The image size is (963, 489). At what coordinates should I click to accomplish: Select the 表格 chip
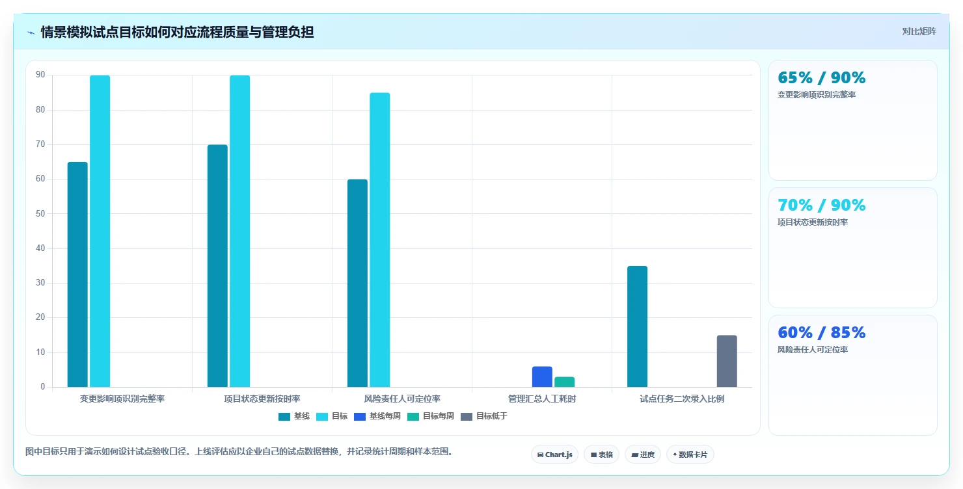(601, 455)
